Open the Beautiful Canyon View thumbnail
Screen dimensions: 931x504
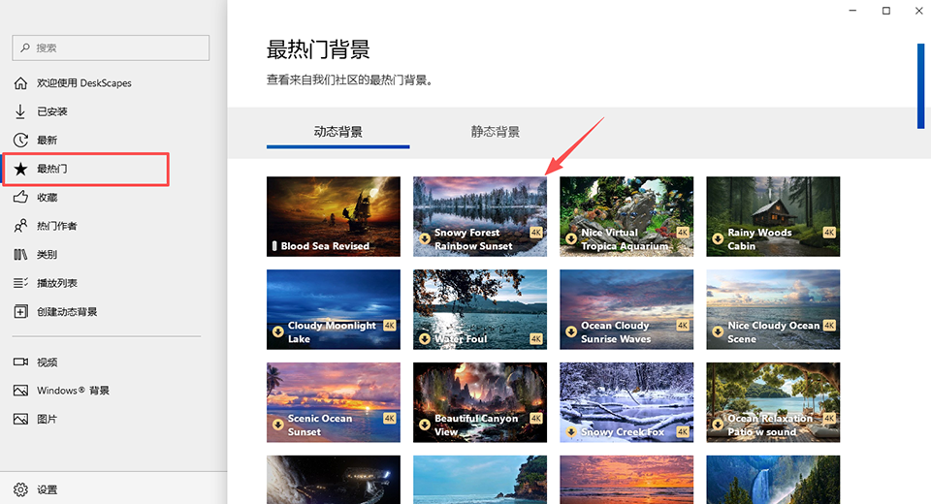coord(480,402)
